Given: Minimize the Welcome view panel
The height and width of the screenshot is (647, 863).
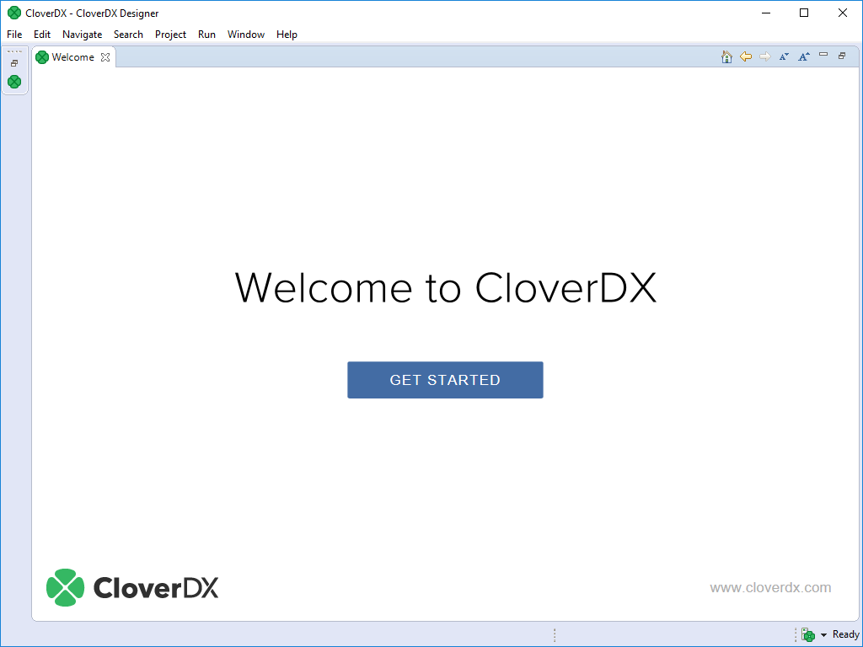Looking at the screenshot, I should point(823,56).
